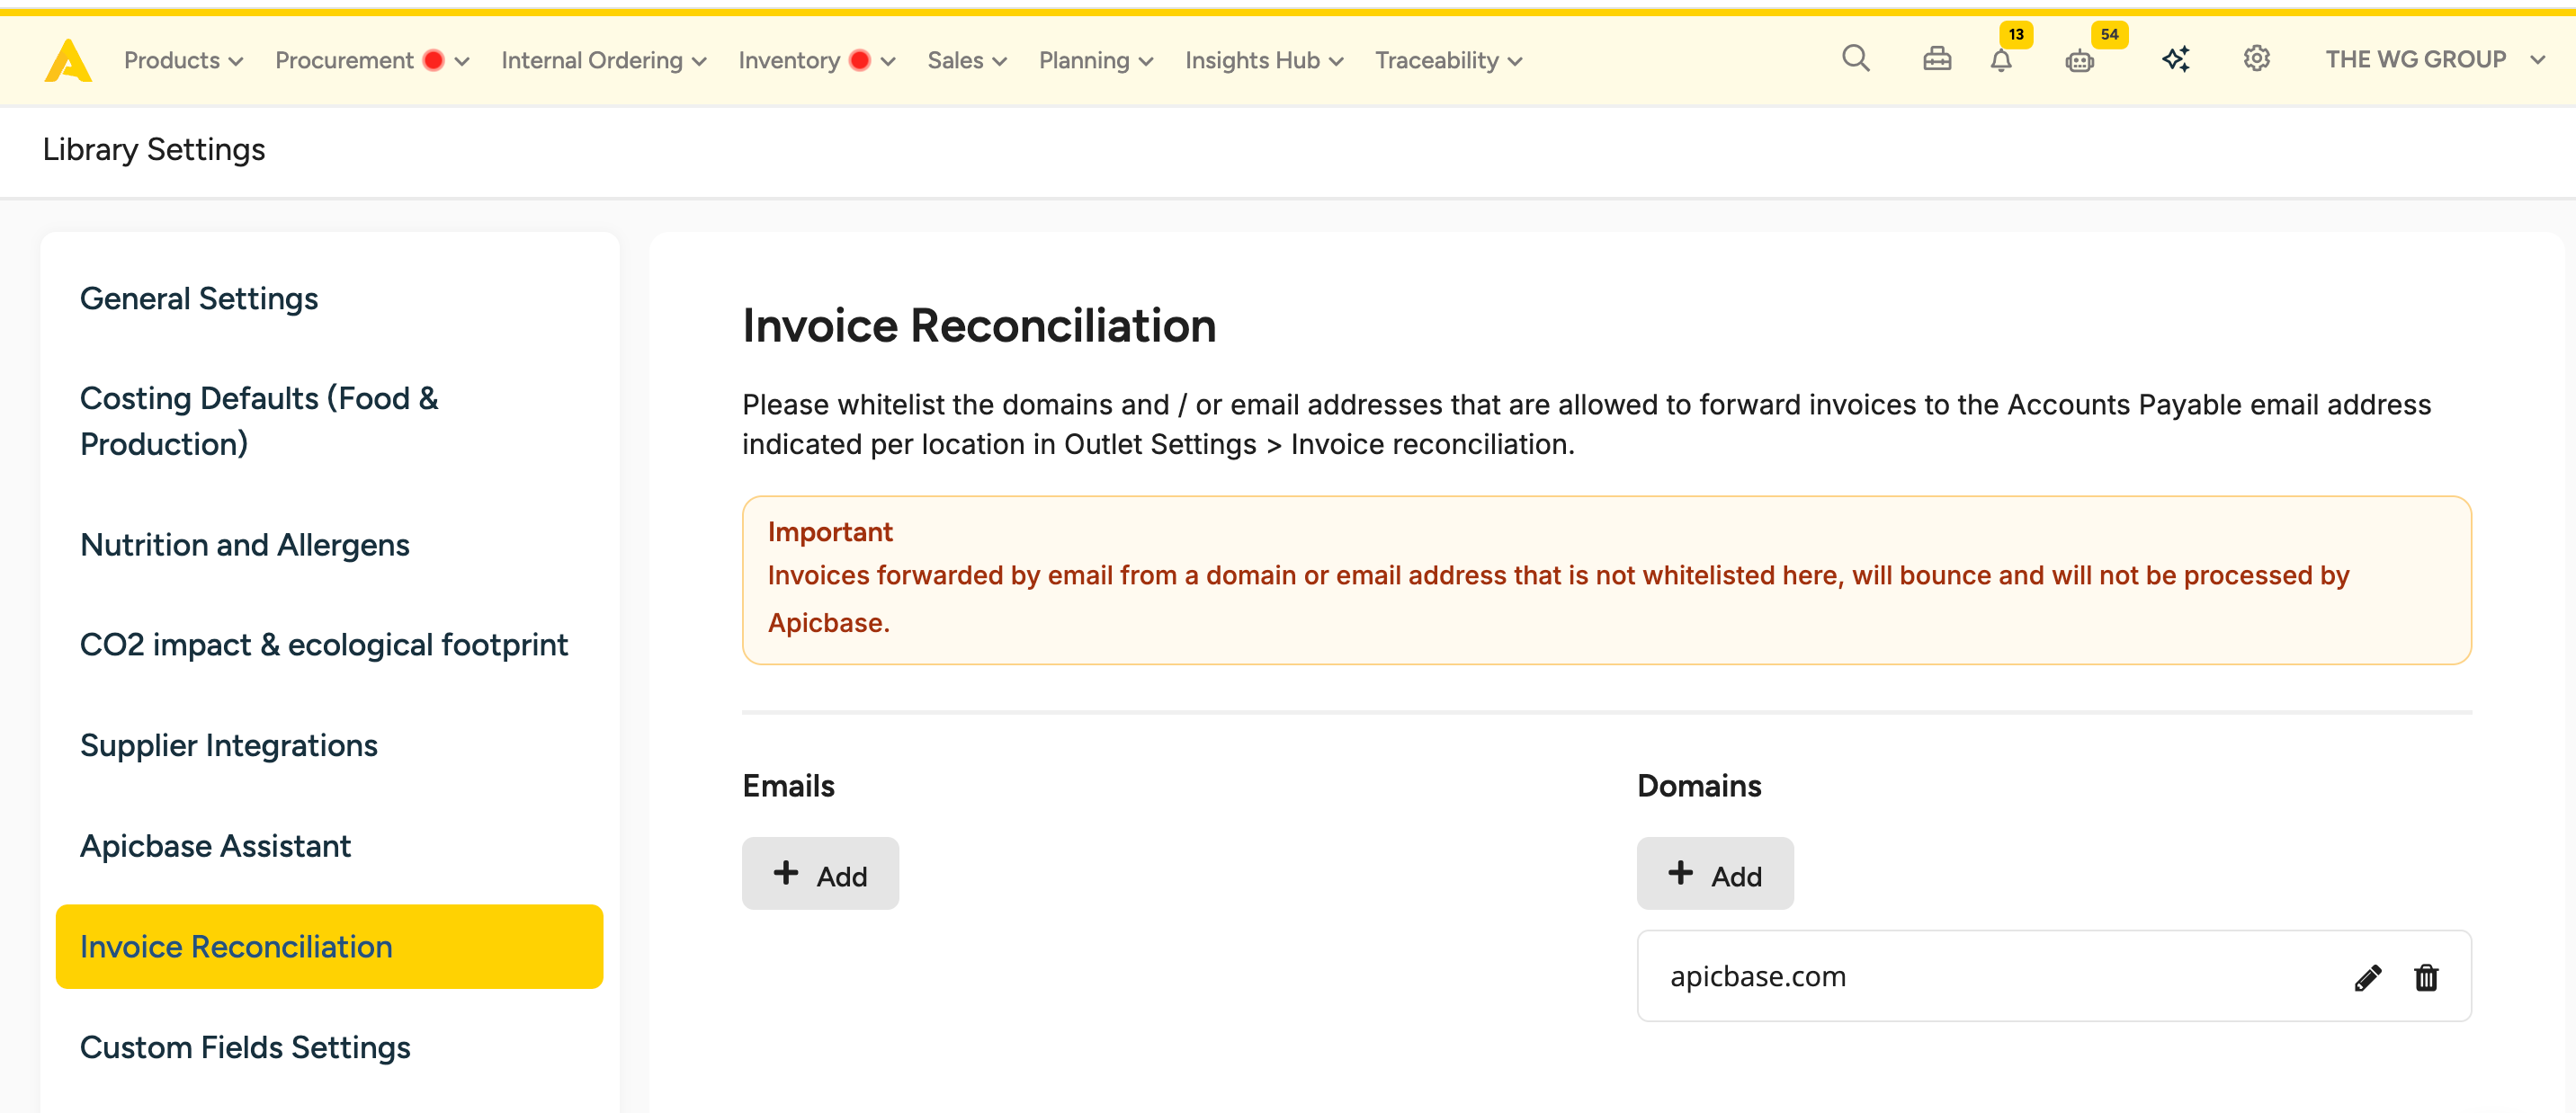The width and height of the screenshot is (2576, 1113).
Task: Open the search magnifier icon
Action: [1855, 59]
